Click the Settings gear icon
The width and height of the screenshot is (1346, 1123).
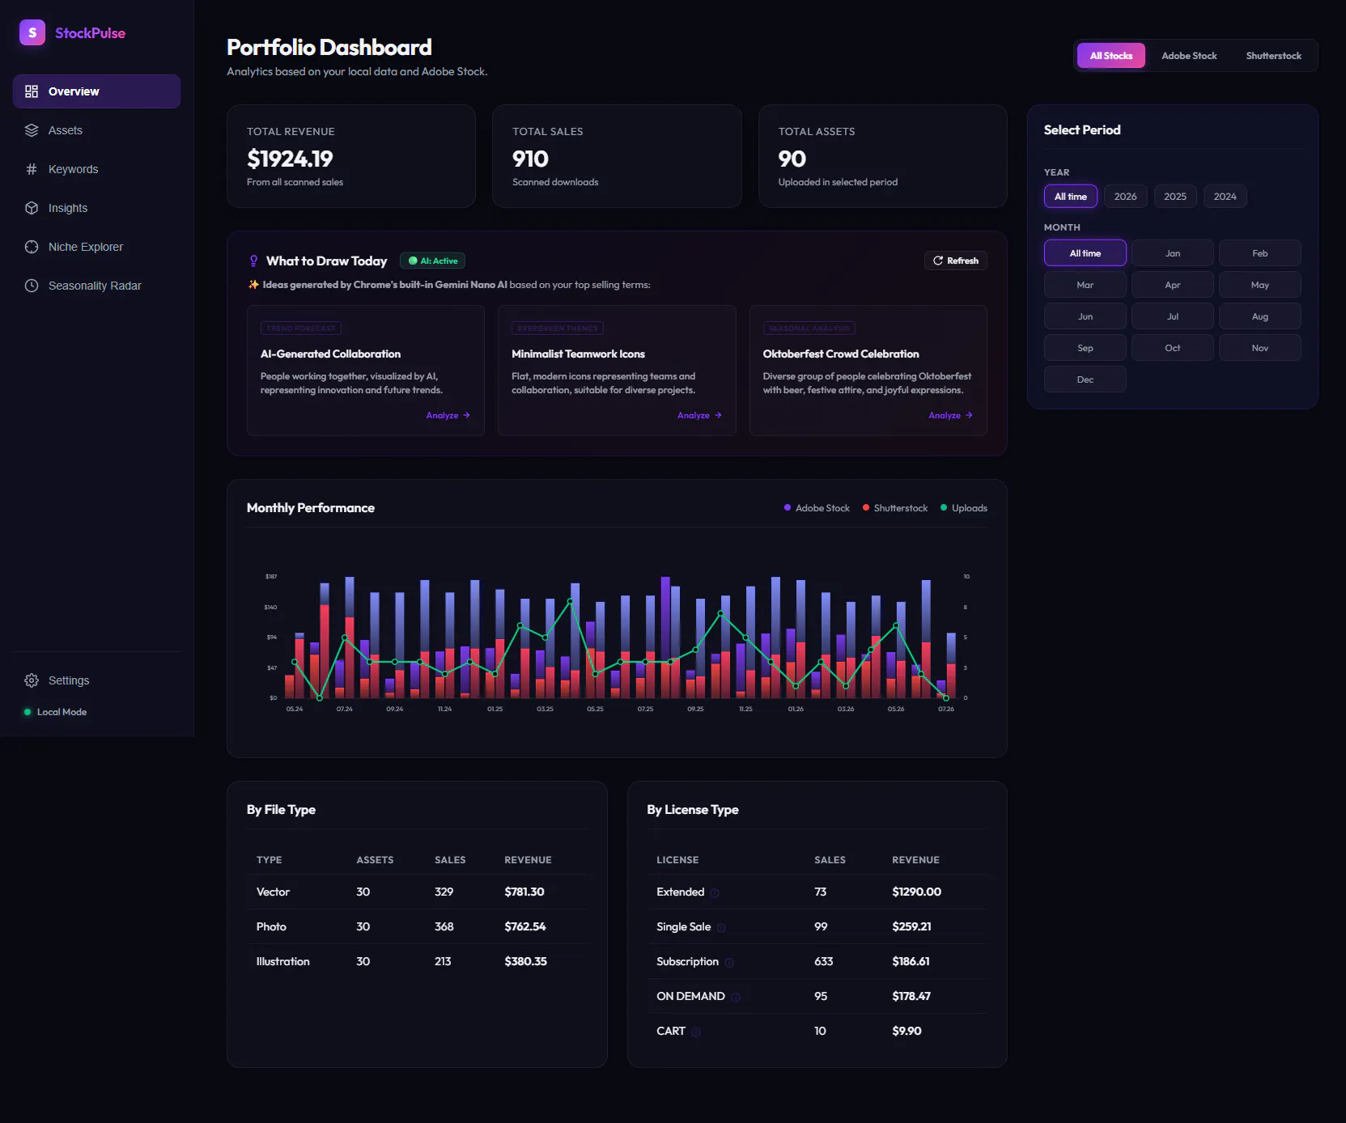pyautogui.click(x=32, y=680)
